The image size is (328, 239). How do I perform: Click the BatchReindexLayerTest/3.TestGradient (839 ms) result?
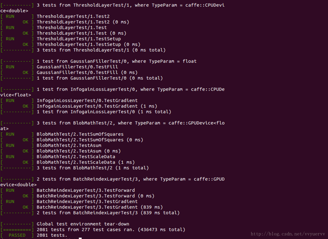pos(100,207)
